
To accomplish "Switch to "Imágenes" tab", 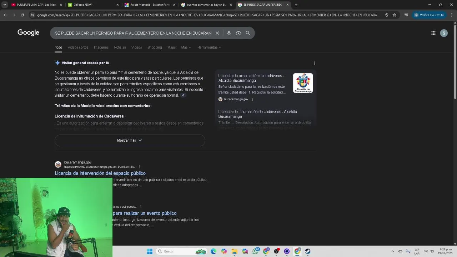I will [x=101, y=47].
